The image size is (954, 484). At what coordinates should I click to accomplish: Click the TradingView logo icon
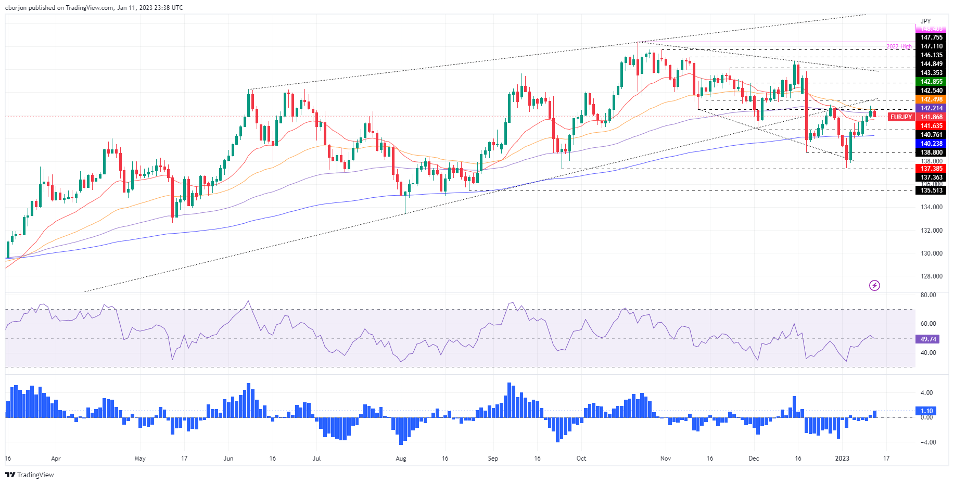point(10,475)
